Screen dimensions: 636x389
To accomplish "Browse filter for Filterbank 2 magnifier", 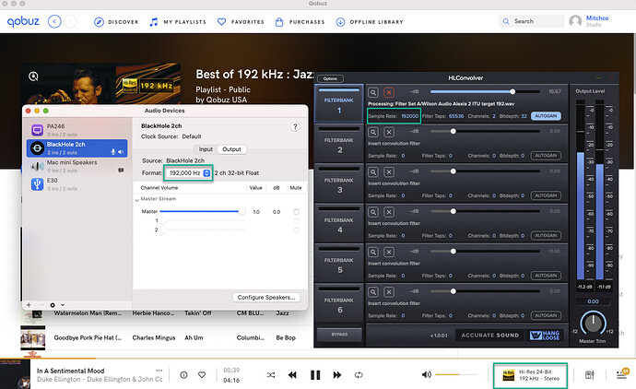I will coord(373,132).
